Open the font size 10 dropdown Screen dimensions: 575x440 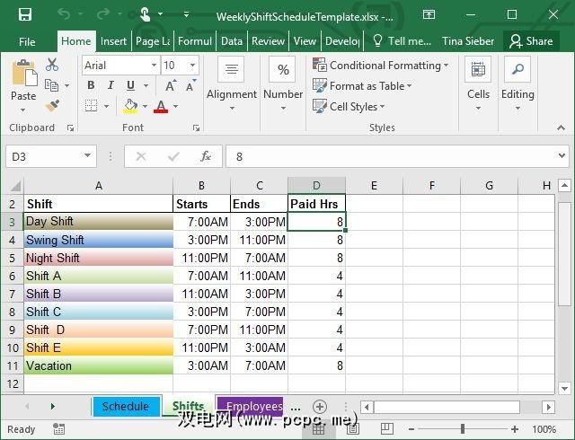[x=192, y=66]
